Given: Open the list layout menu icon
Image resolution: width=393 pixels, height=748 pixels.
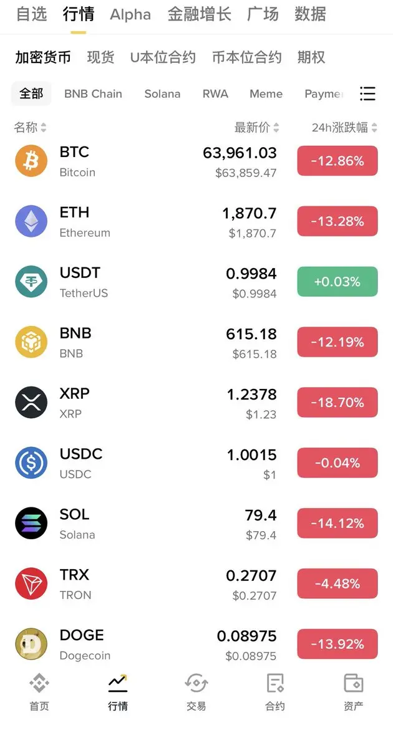Looking at the screenshot, I should (x=368, y=93).
